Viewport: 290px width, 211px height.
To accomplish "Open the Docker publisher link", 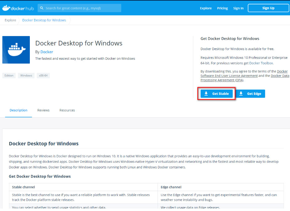I will point(47,52).
